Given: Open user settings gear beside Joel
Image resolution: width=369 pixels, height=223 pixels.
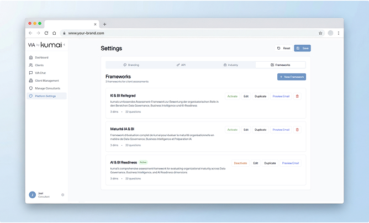Looking at the screenshot, I should tap(62, 195).
